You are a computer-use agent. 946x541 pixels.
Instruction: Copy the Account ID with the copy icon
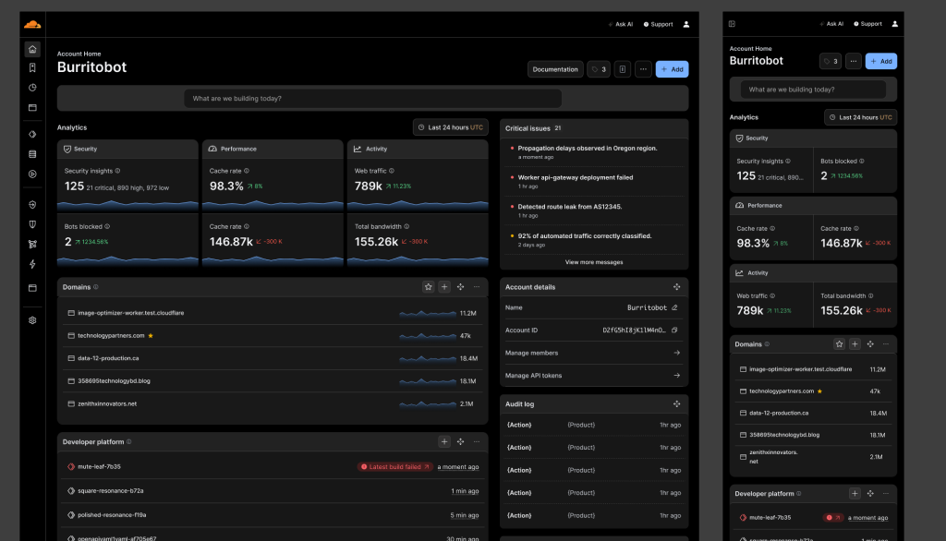tap(674, 330)
